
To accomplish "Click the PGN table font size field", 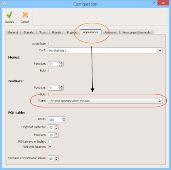I will (x=51, y=135).
